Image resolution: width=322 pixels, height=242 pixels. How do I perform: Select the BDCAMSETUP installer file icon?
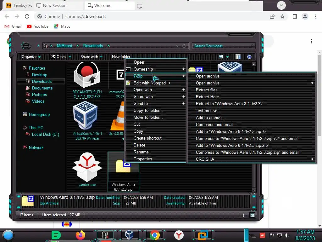pyautogui.click(x=87, y=74)
